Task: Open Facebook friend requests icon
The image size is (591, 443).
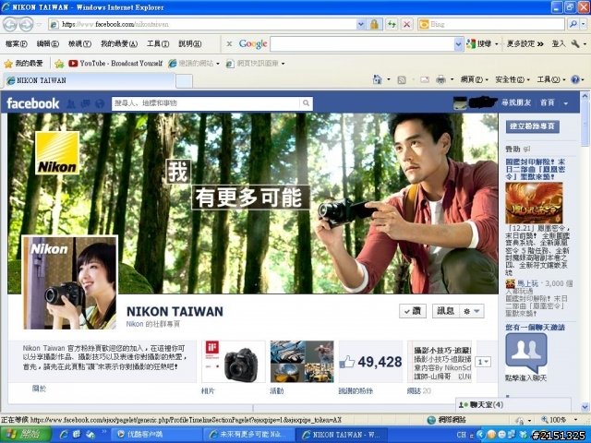Action: pyautogui.click(x=71, y=103)
